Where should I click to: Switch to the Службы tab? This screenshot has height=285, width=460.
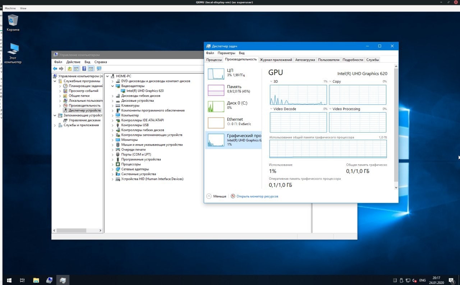point(373,60)
